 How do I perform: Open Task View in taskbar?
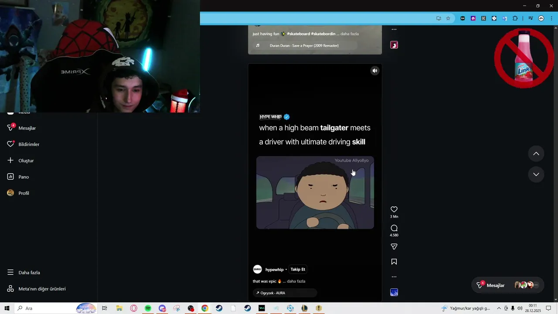pos(105,308)
